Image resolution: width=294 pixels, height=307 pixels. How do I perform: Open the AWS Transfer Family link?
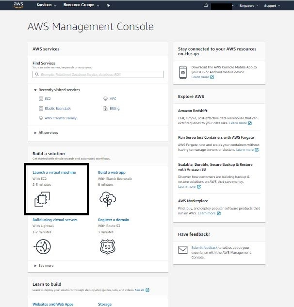[61, 118]
